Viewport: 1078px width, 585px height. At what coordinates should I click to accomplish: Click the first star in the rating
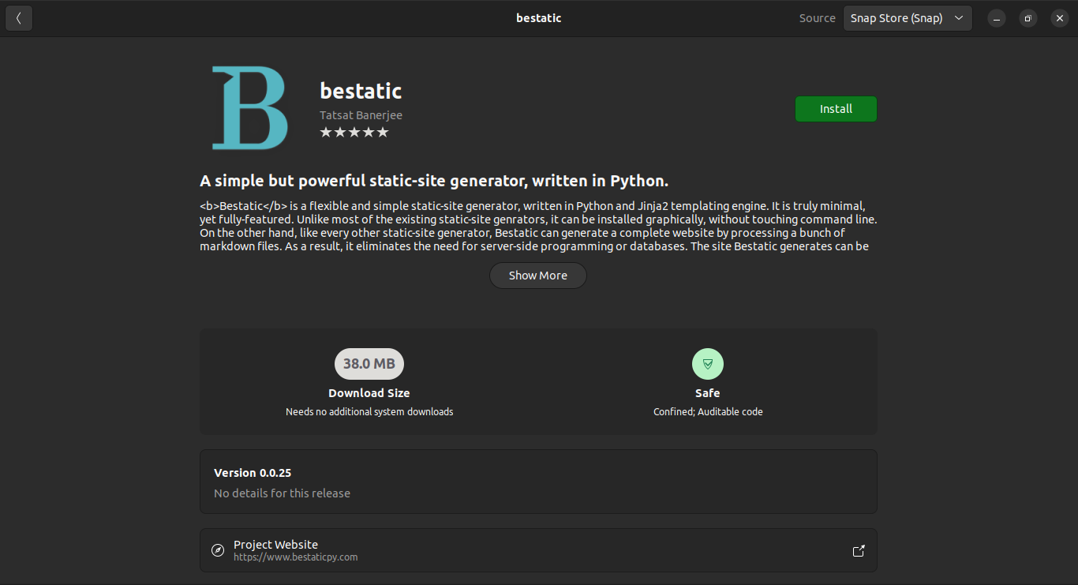(x=325, y=132)
